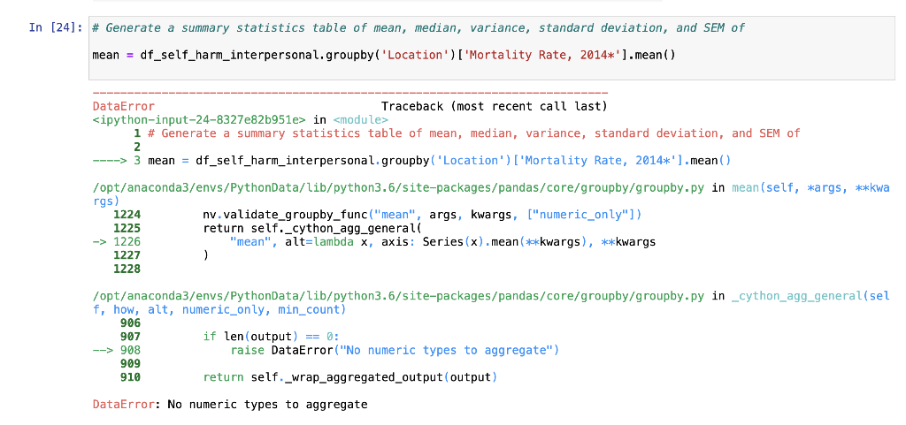The width and height of the screenshot is (906, 425).
Task: Click the ipython-input-24-8327e82b951e reference
Action: click(199, 120)
